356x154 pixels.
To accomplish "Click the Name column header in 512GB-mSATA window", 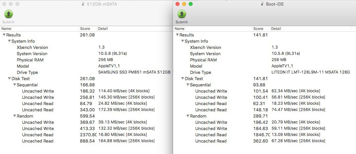I will click(x=39, y=29).
